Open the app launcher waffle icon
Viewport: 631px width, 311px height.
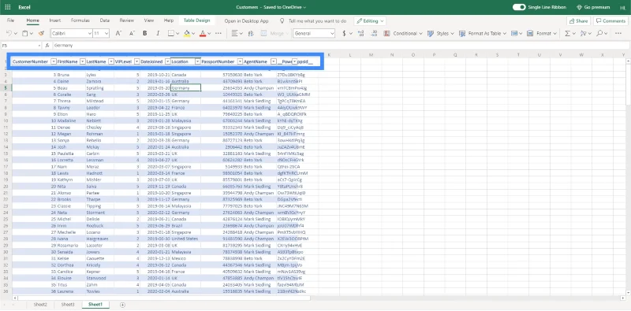pos(8,7)
